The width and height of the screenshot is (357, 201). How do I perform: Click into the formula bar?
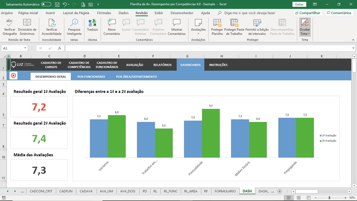208,48
